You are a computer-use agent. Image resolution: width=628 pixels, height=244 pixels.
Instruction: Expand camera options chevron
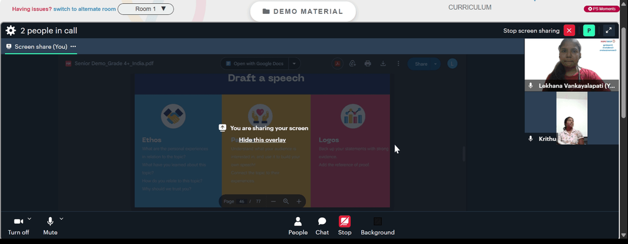(x=30, y=218)
